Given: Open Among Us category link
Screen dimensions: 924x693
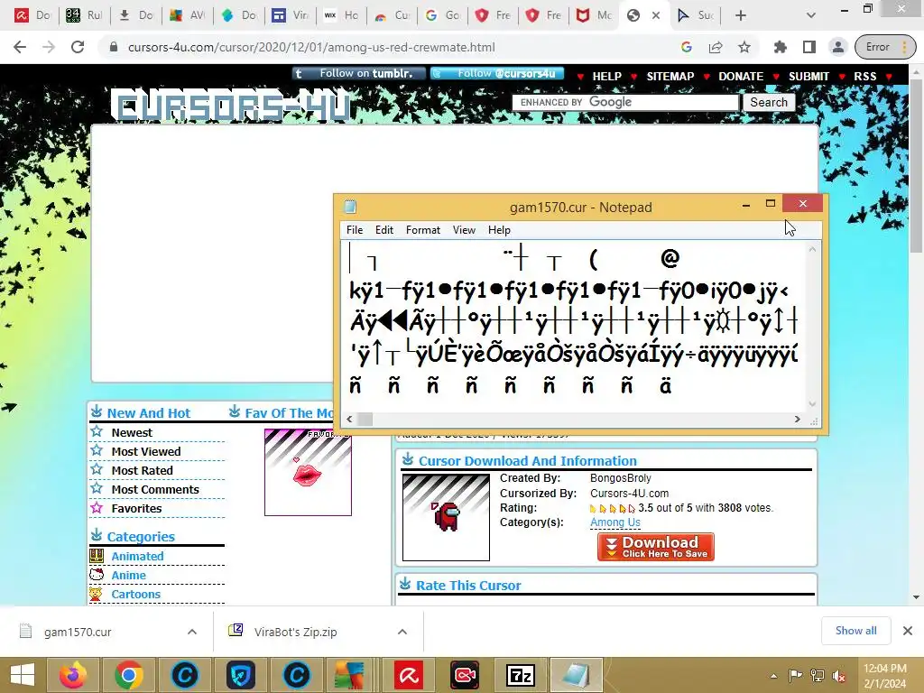Looking at the screenshot, I should [x=615, y=522].
